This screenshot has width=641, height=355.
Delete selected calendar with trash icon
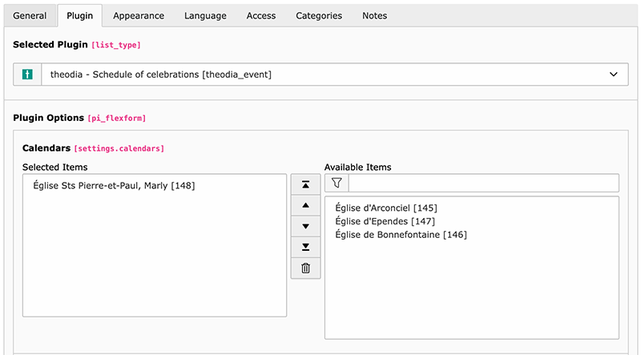click(305, 268)
